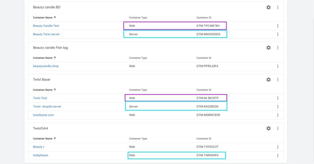Screen dimensions: 314x164
Task: Open settings gear for Beauty candle BD account
Action: pyautogui.click(x=268, y=7)
